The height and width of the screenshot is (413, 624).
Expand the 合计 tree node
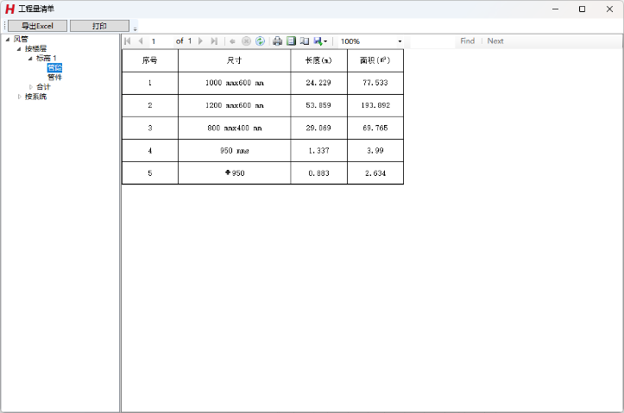point(31,87)
